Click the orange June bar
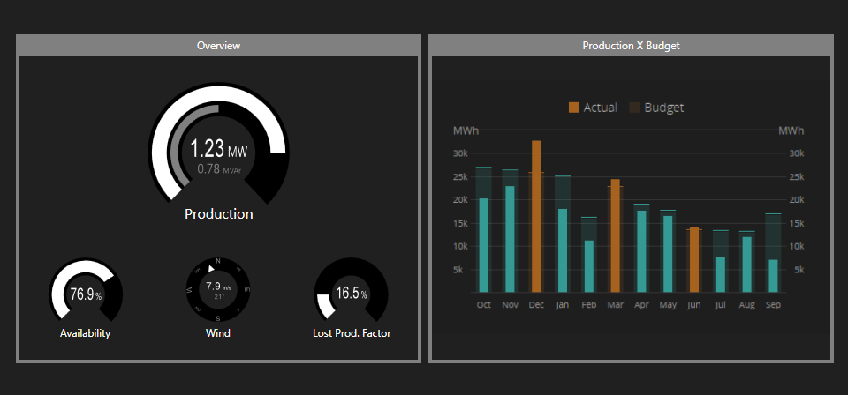 [694, 260]
